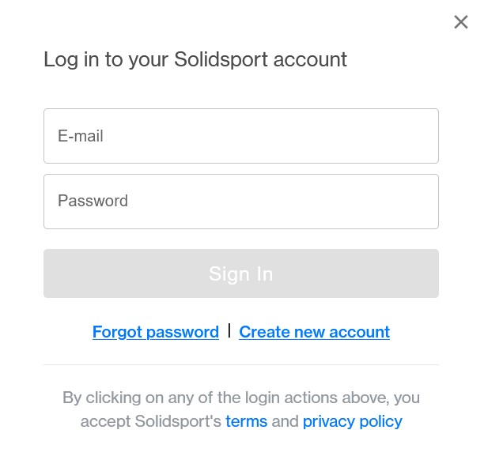Viewport: 484px width, 460px height.
Task: Click the login disclaimer text paragraph
Action: [x=240, y=398]
